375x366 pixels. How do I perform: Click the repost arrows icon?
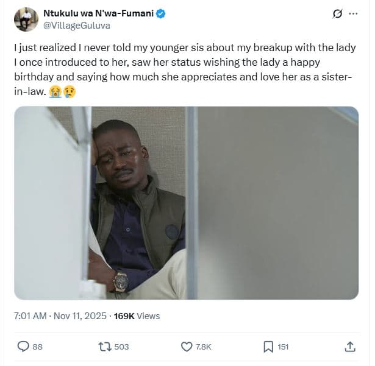(104, 347)
